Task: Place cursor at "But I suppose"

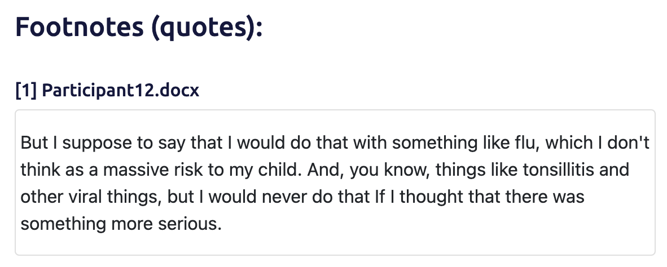Action: 21,143
